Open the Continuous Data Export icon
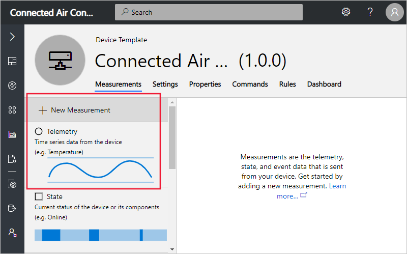The height and width of the screenshot is (254, 407). click(12, 208)
